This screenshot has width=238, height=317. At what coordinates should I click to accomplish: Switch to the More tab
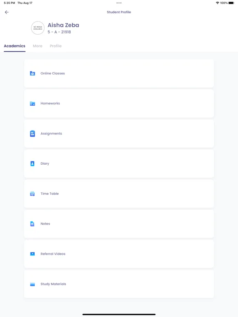[38, 46]
